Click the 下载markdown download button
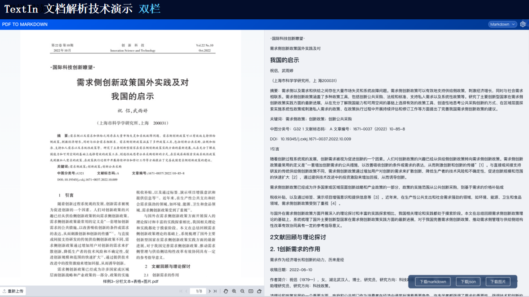The width and height of the screenshot is (529, 297). click(432, 281)
